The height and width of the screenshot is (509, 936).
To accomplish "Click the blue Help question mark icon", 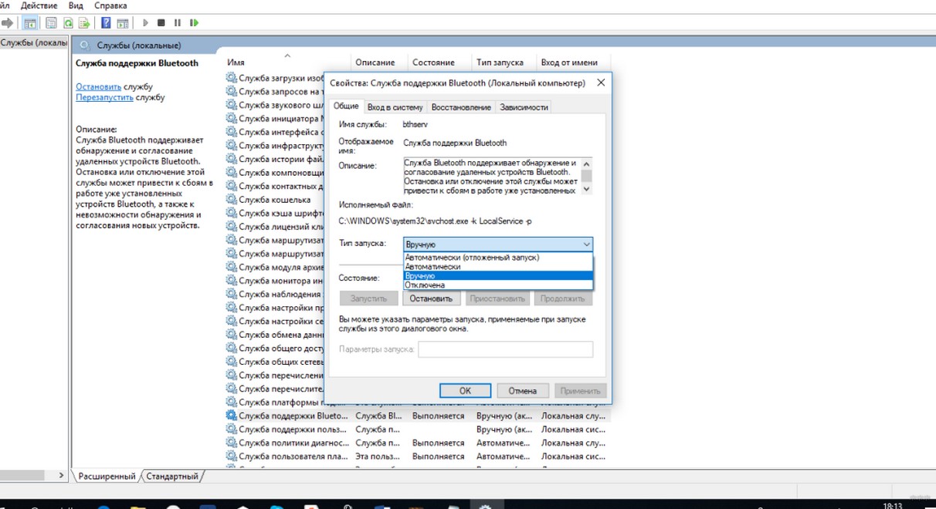I will [106, 23].
